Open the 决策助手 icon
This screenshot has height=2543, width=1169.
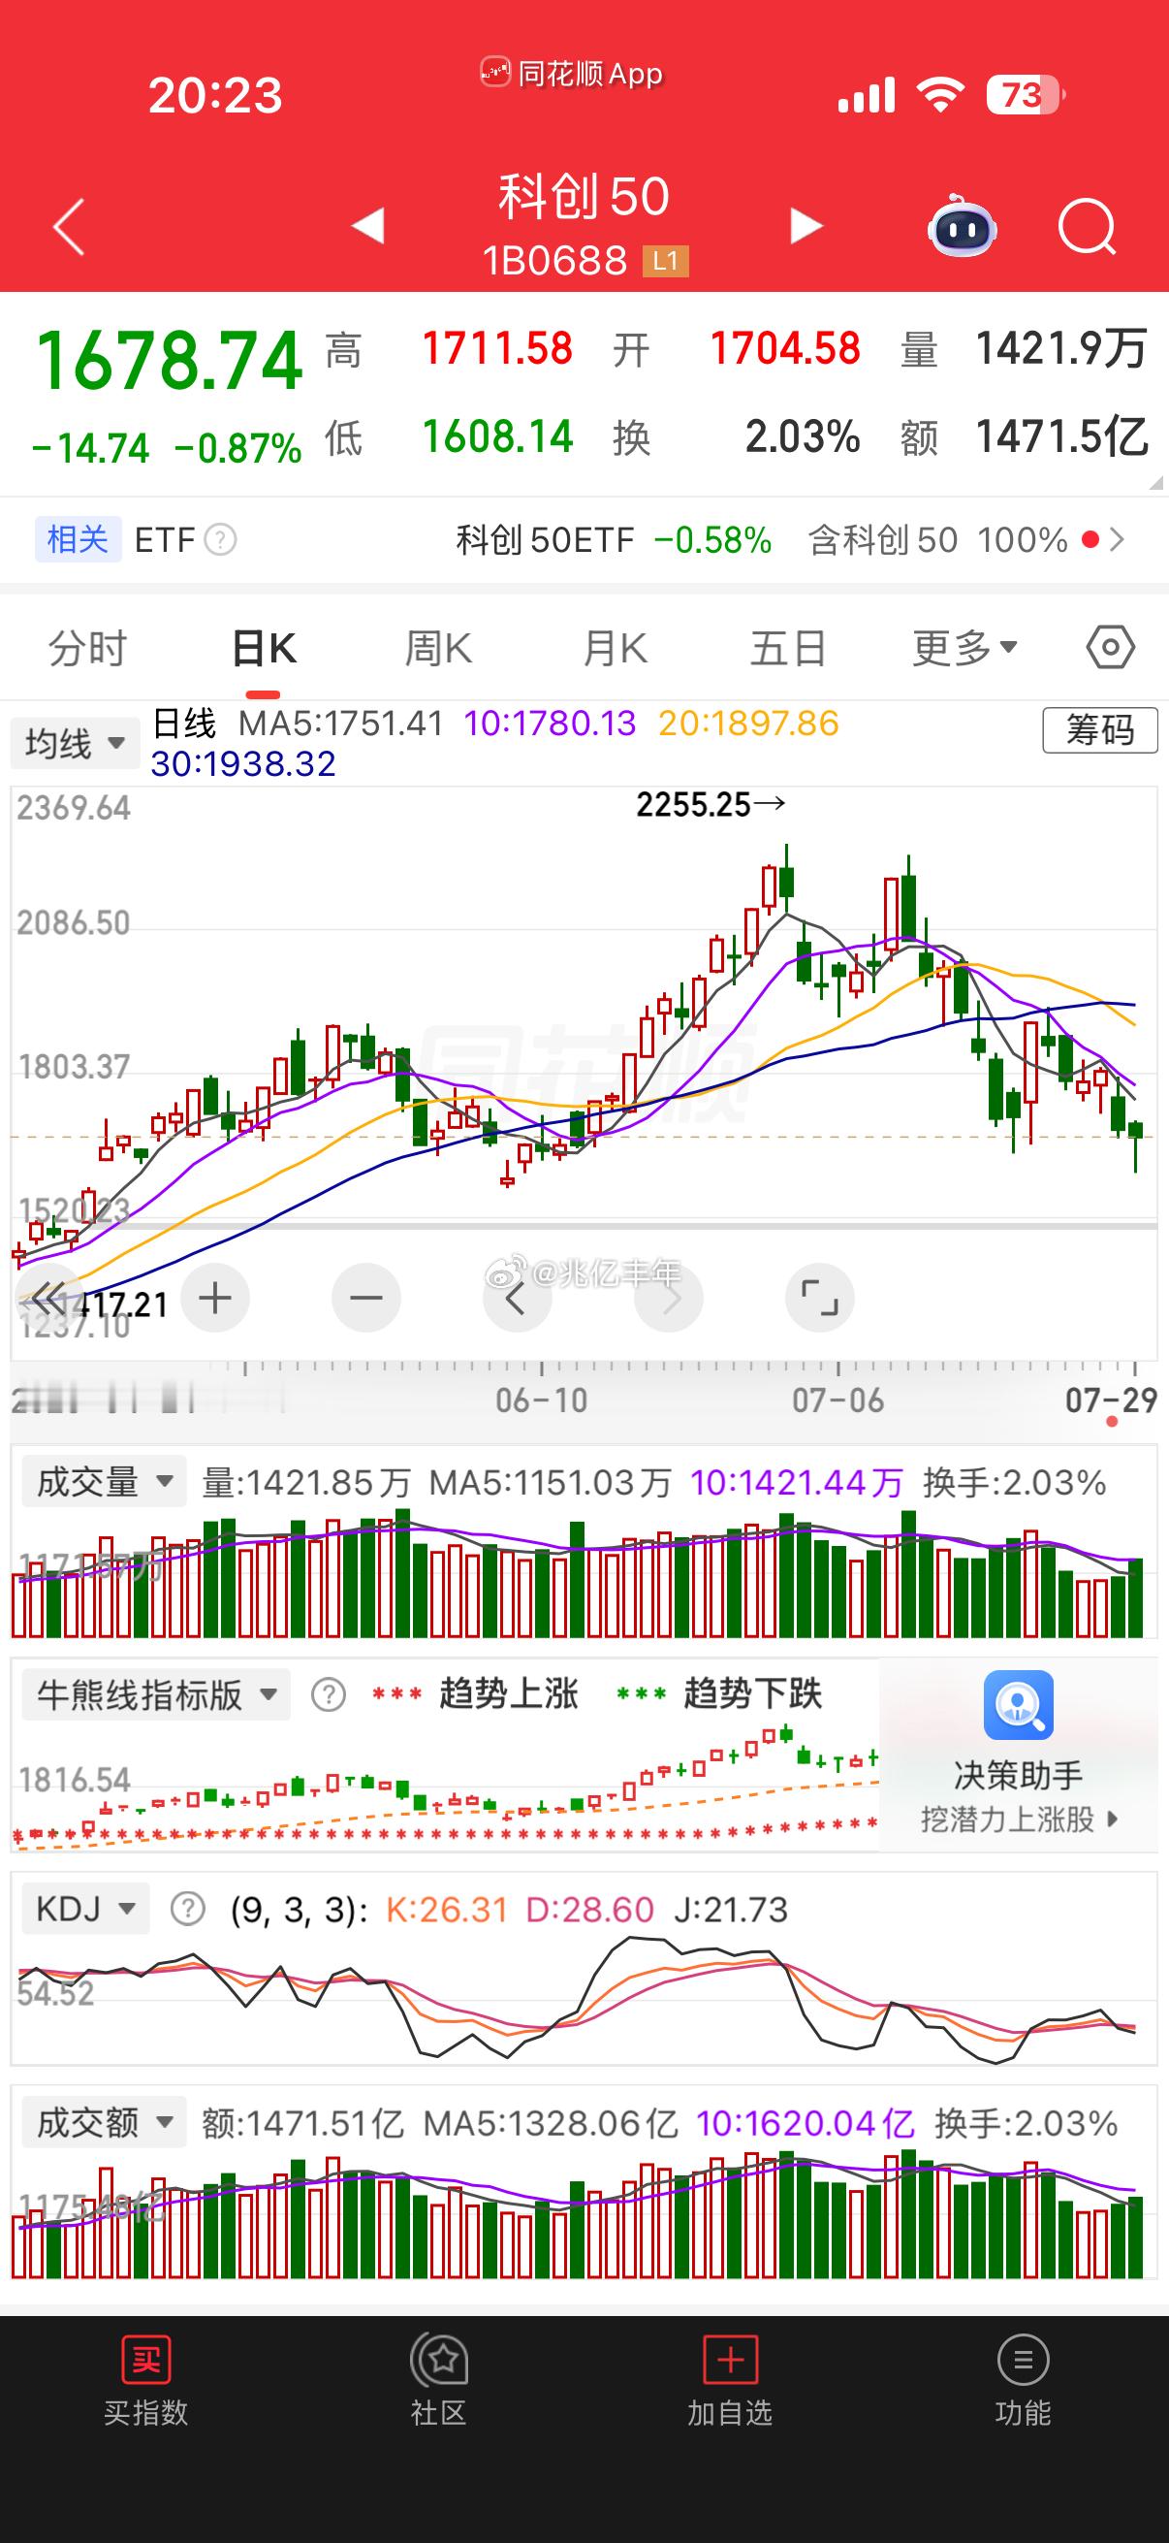[x=1018, y=1705]
